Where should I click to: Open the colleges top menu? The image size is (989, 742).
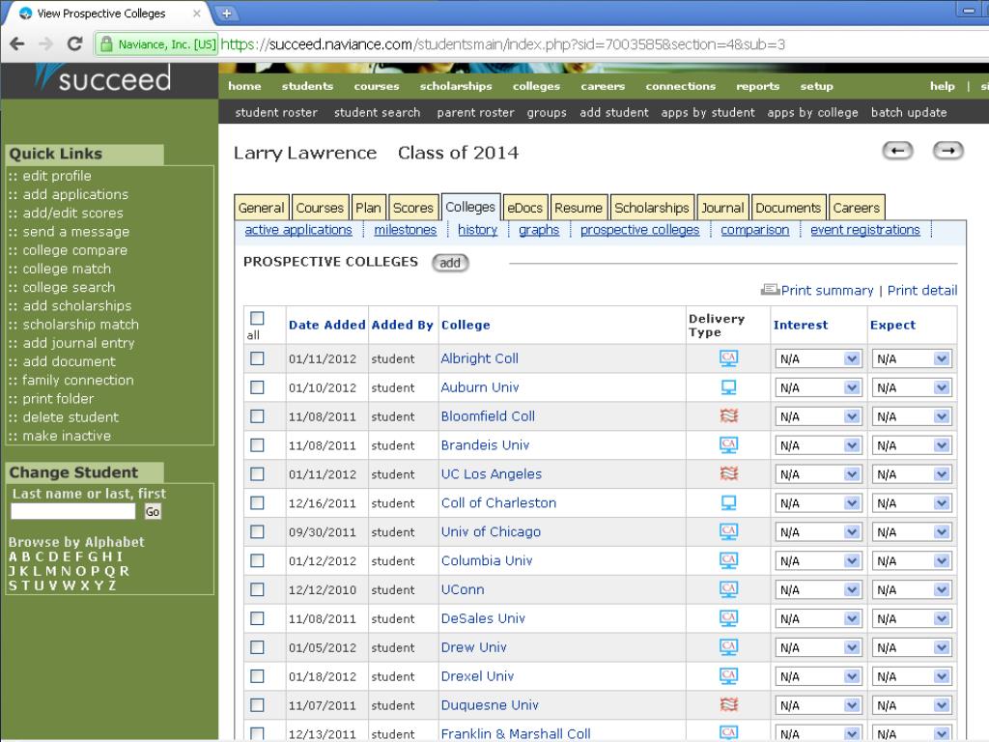coord(536,86)
